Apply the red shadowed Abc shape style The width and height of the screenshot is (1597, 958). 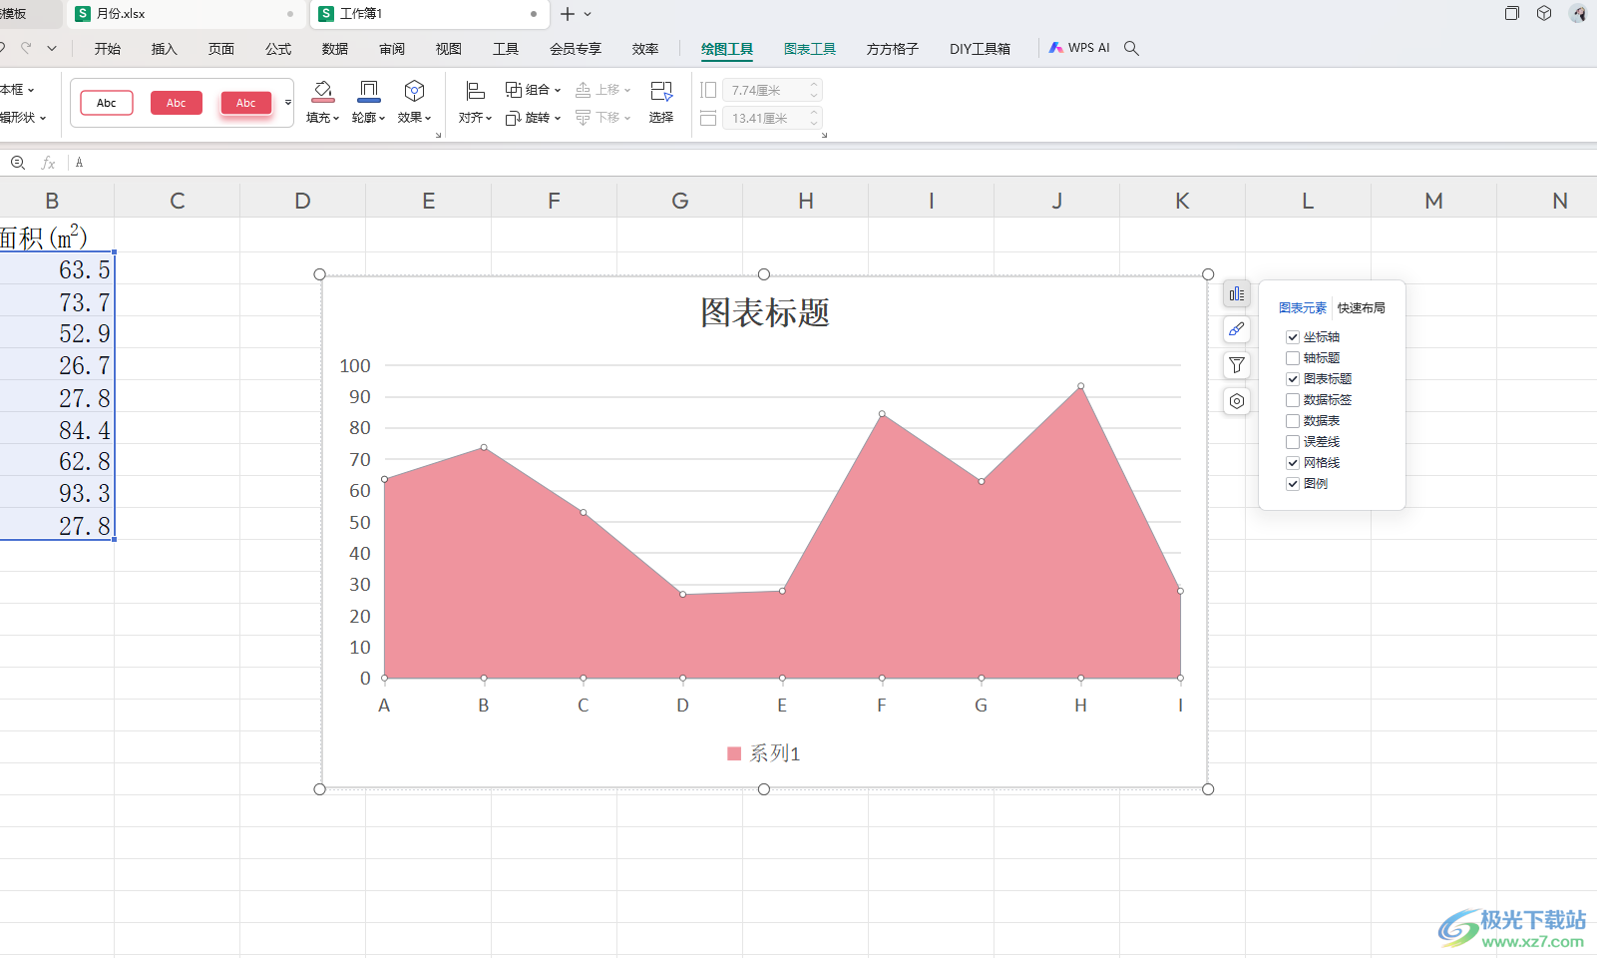click(x=246, y=103)
